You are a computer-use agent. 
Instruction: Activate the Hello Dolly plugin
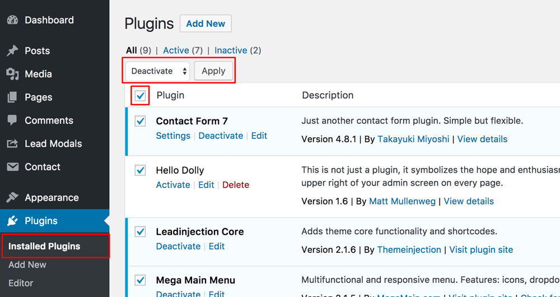click(173, 185)
